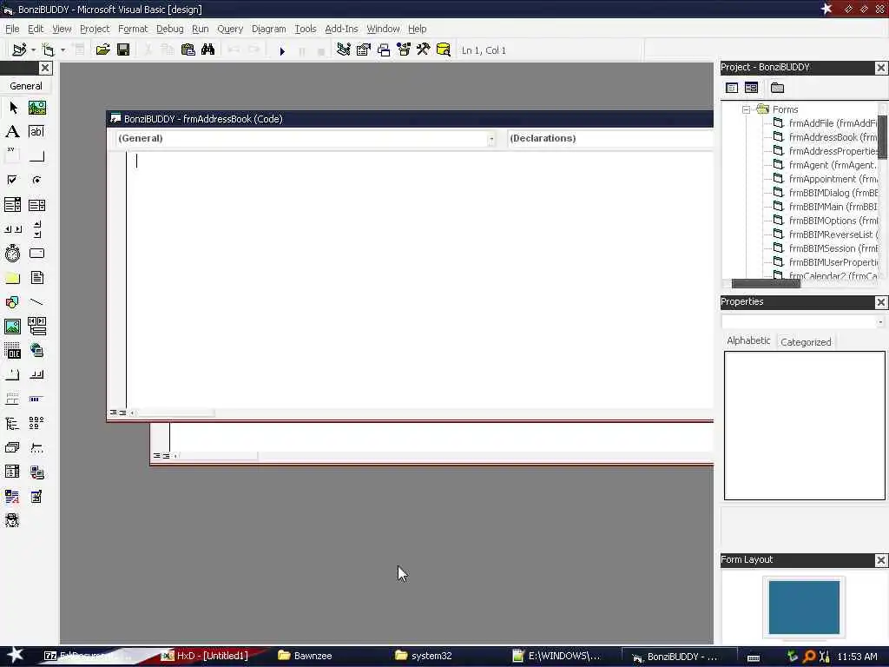Viewport: 889px width, 667px height.
Task: Open the Diagram menu
Action: pyautogui.click(x=269, y=29)
